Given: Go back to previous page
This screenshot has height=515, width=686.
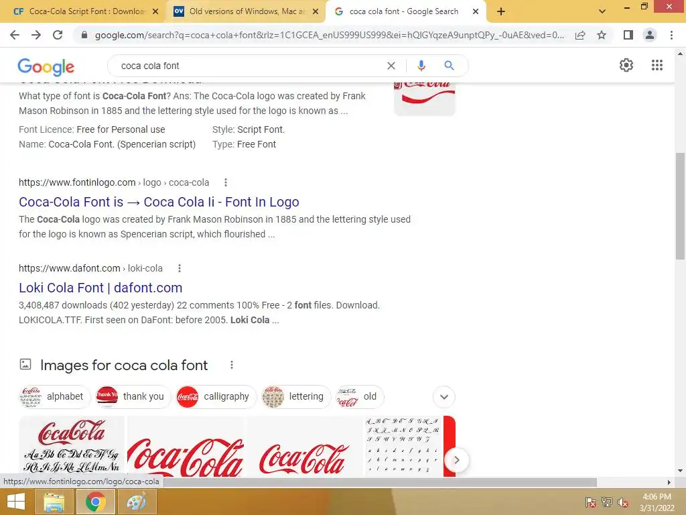Looking at the screenshot, I should [x=15, y=35].
